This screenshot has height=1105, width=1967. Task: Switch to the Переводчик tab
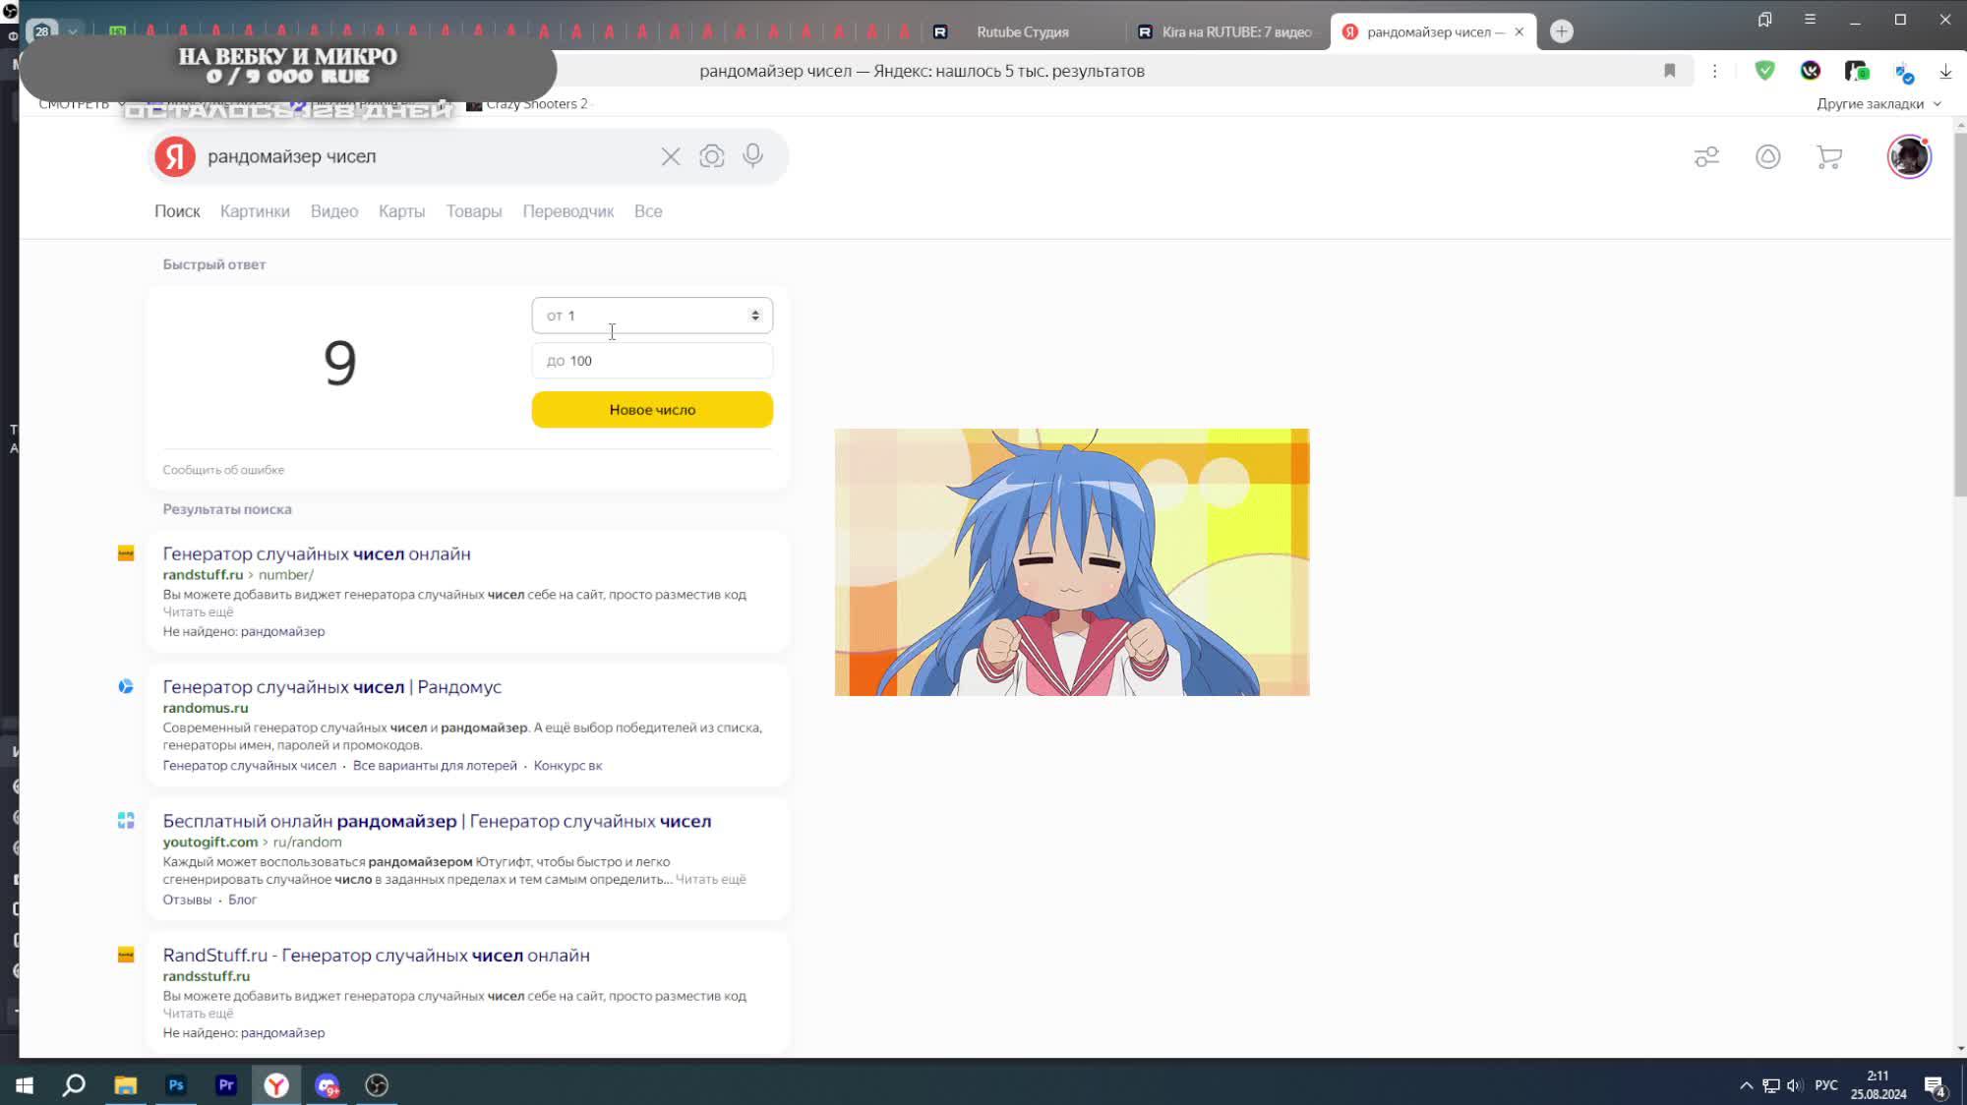567,211
